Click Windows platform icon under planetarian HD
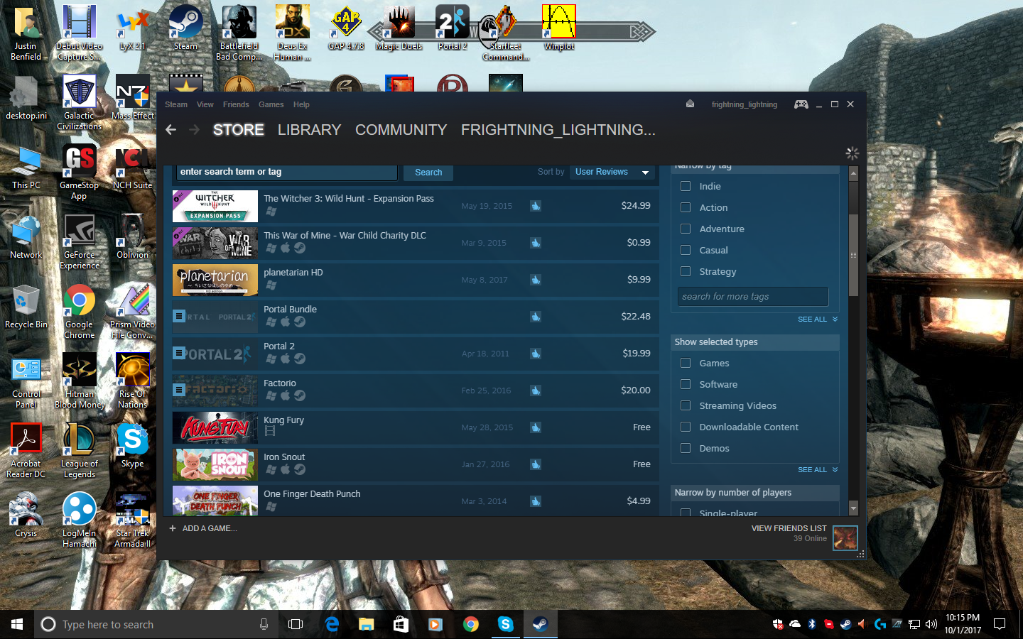 click(x=271, y=285)
